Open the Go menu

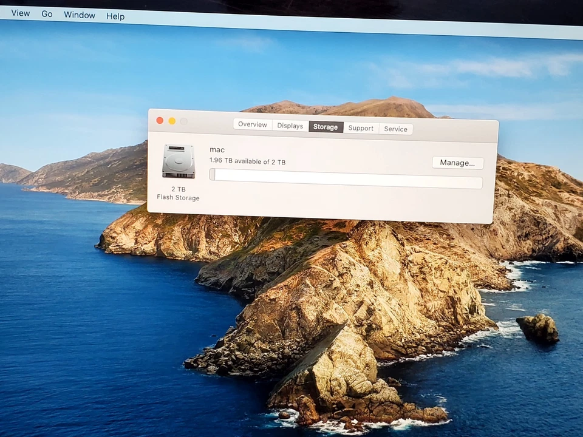47,14
